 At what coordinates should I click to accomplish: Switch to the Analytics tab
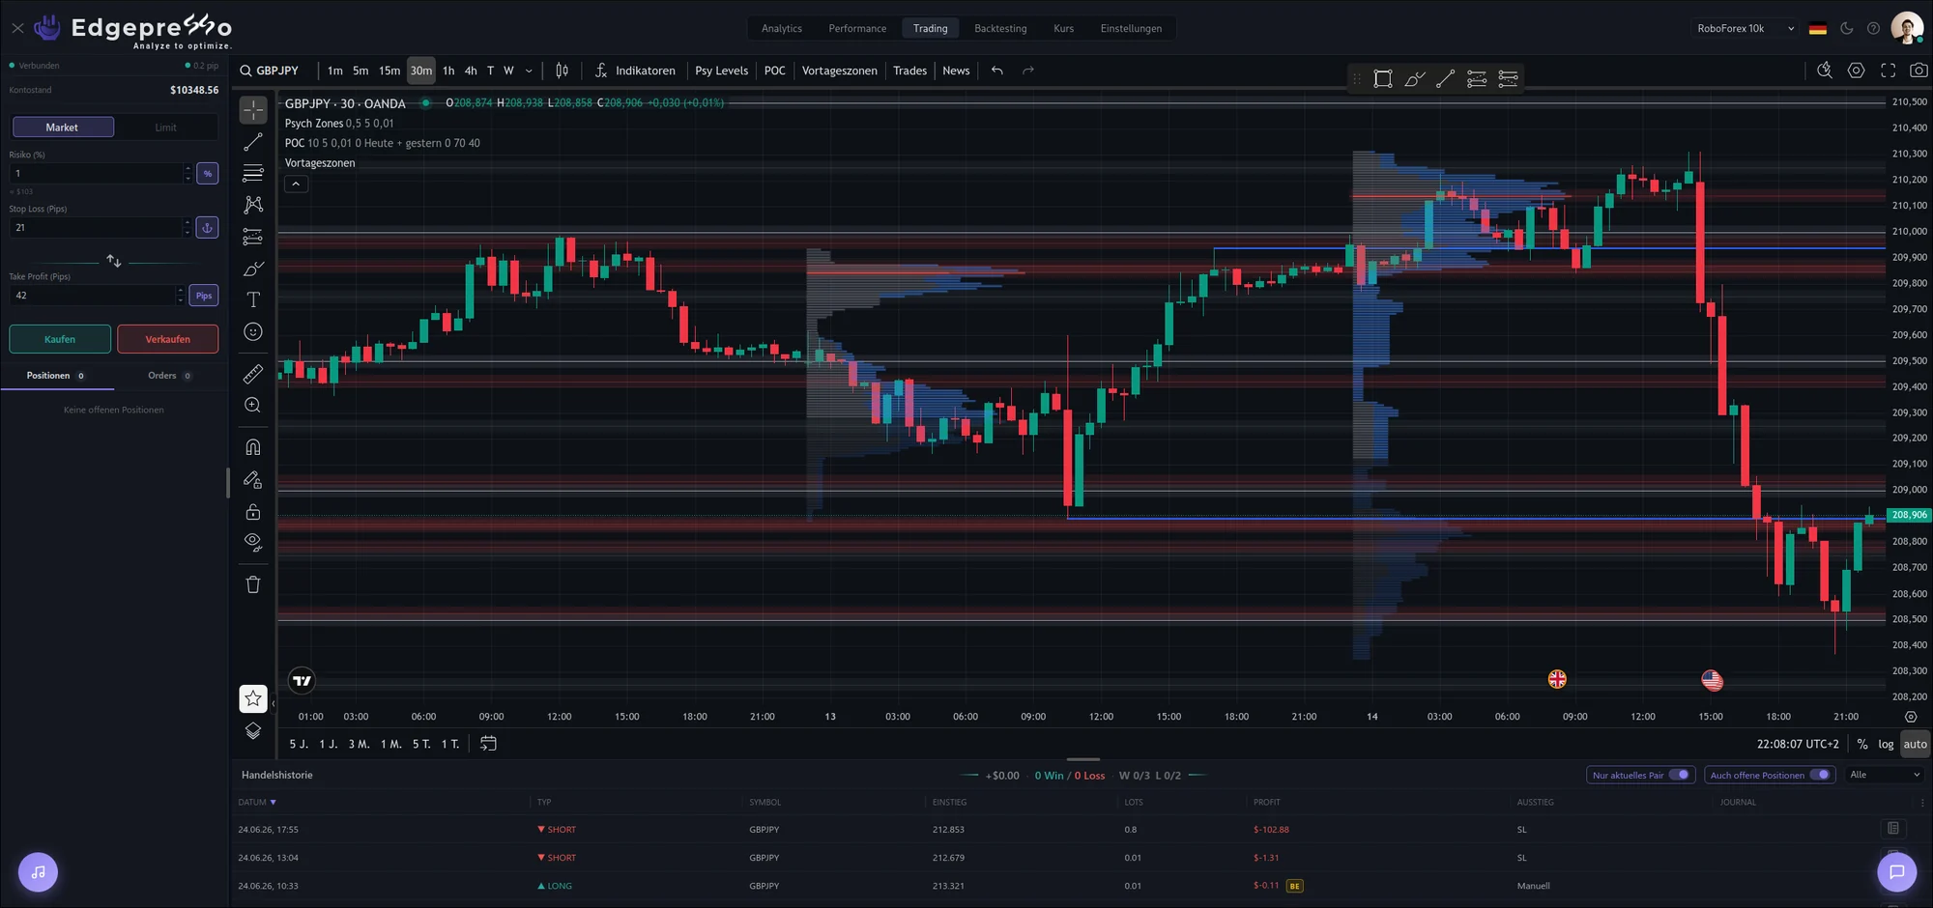click(781, 28)
